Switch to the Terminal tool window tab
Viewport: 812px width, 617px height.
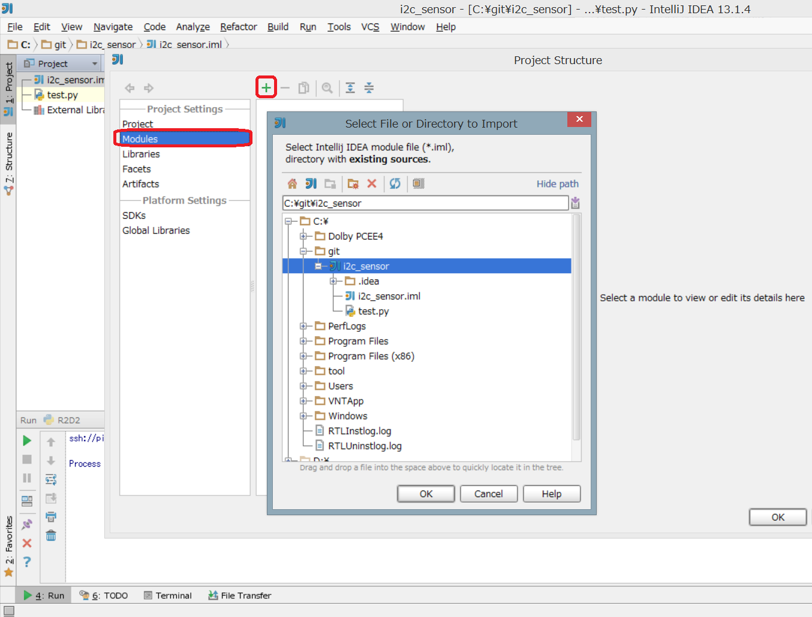point(168,595)
